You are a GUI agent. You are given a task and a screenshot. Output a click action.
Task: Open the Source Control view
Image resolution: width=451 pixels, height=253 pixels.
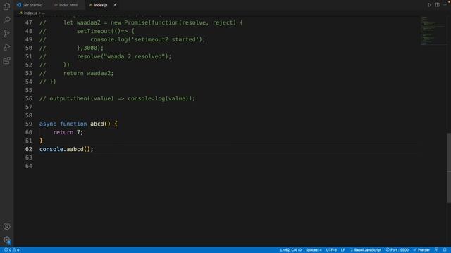6,33
